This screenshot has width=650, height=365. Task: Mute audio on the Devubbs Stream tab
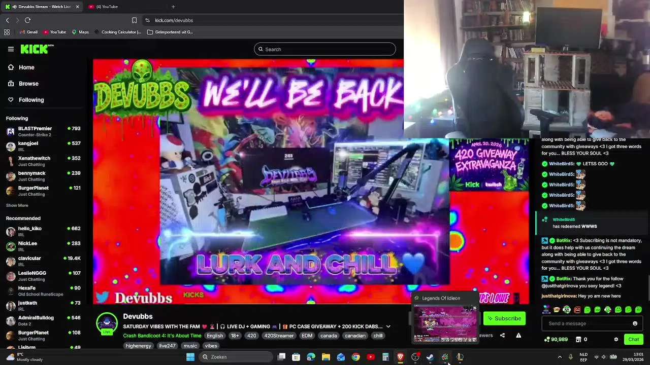[14, 7]
